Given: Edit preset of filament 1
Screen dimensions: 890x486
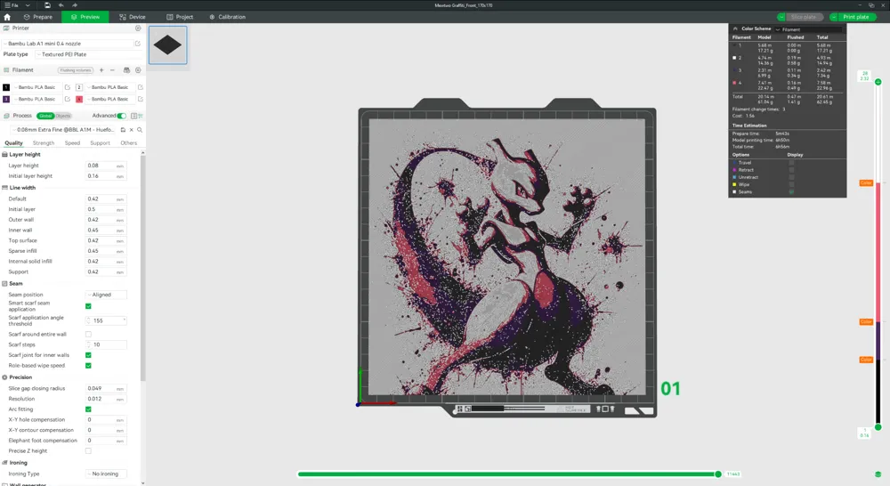Looking at the screenshot, I should point(67,87).
